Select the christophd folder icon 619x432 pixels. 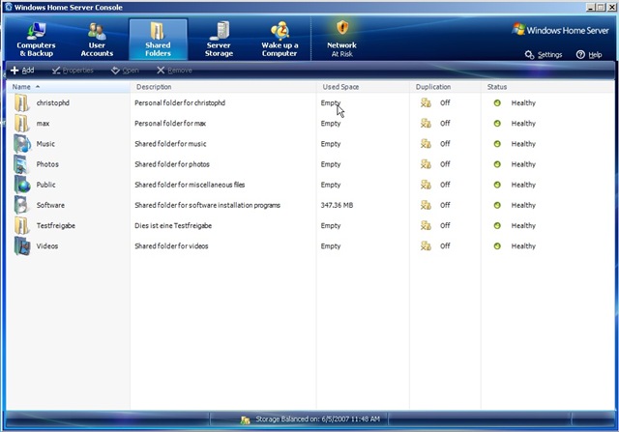[21, 103]
